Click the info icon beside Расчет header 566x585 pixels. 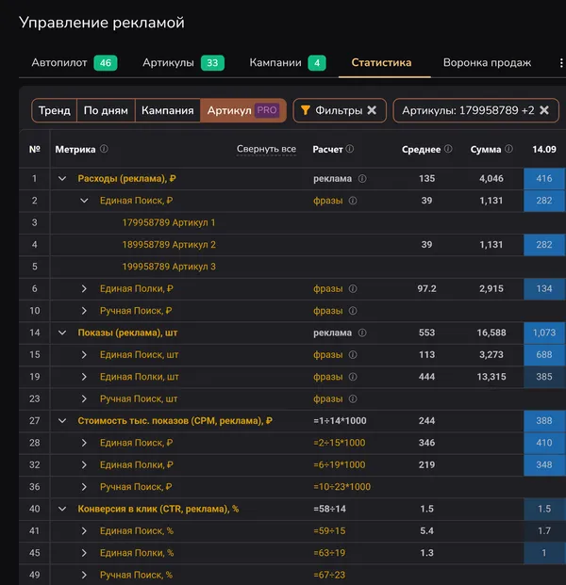[350, 149]
